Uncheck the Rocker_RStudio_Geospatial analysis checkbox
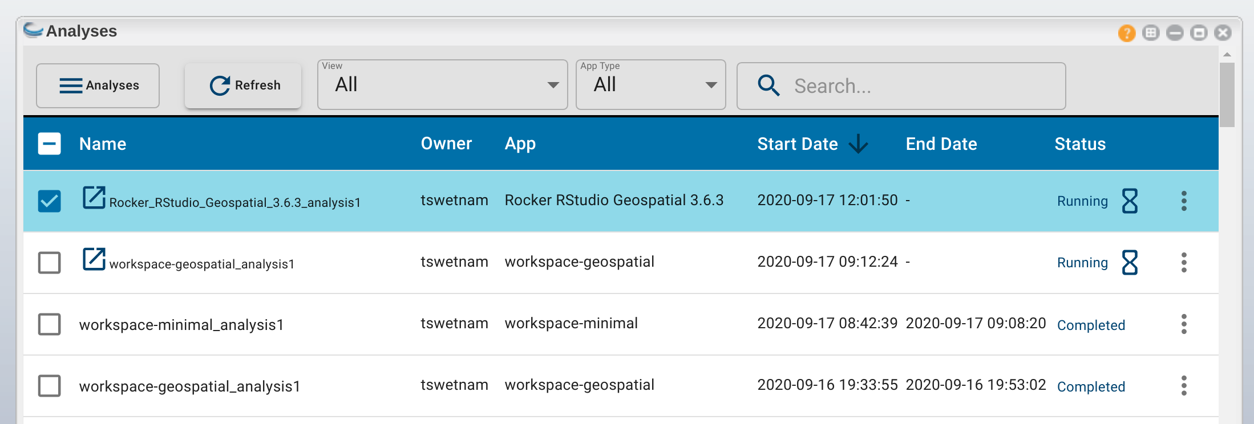 point(50,201)
